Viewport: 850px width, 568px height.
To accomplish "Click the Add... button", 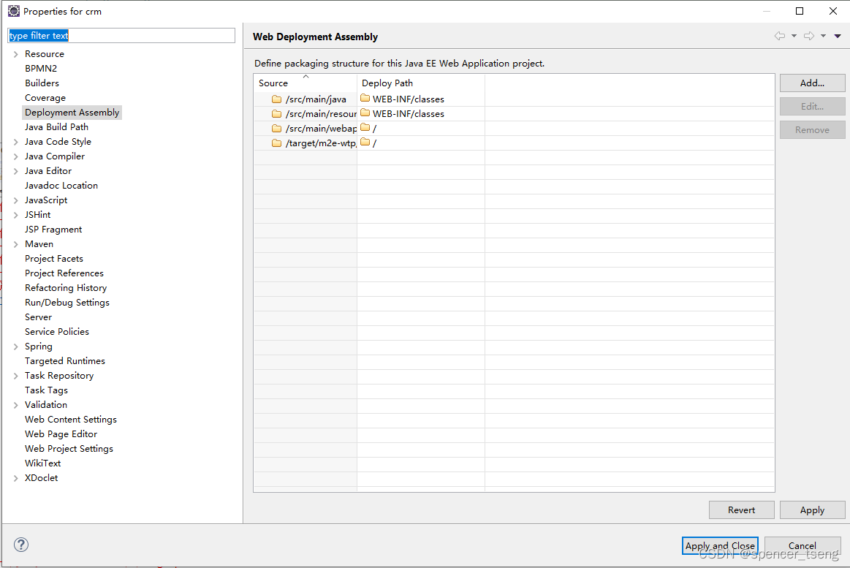I will 812,83.
